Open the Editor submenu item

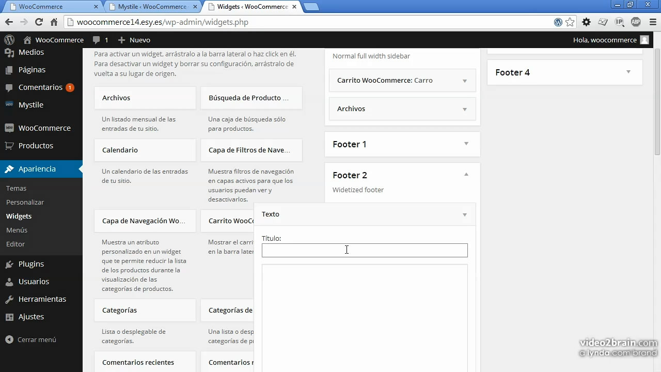coord(15,244)
